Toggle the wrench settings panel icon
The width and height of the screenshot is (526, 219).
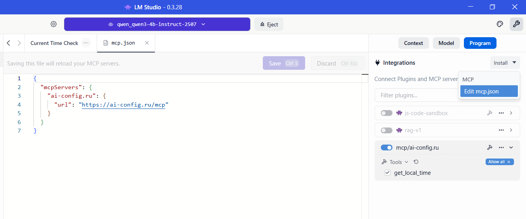pos(516,24)
